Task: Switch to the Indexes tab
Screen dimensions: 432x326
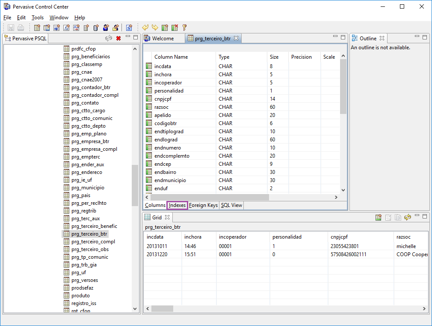Action: tap(177, 205)
